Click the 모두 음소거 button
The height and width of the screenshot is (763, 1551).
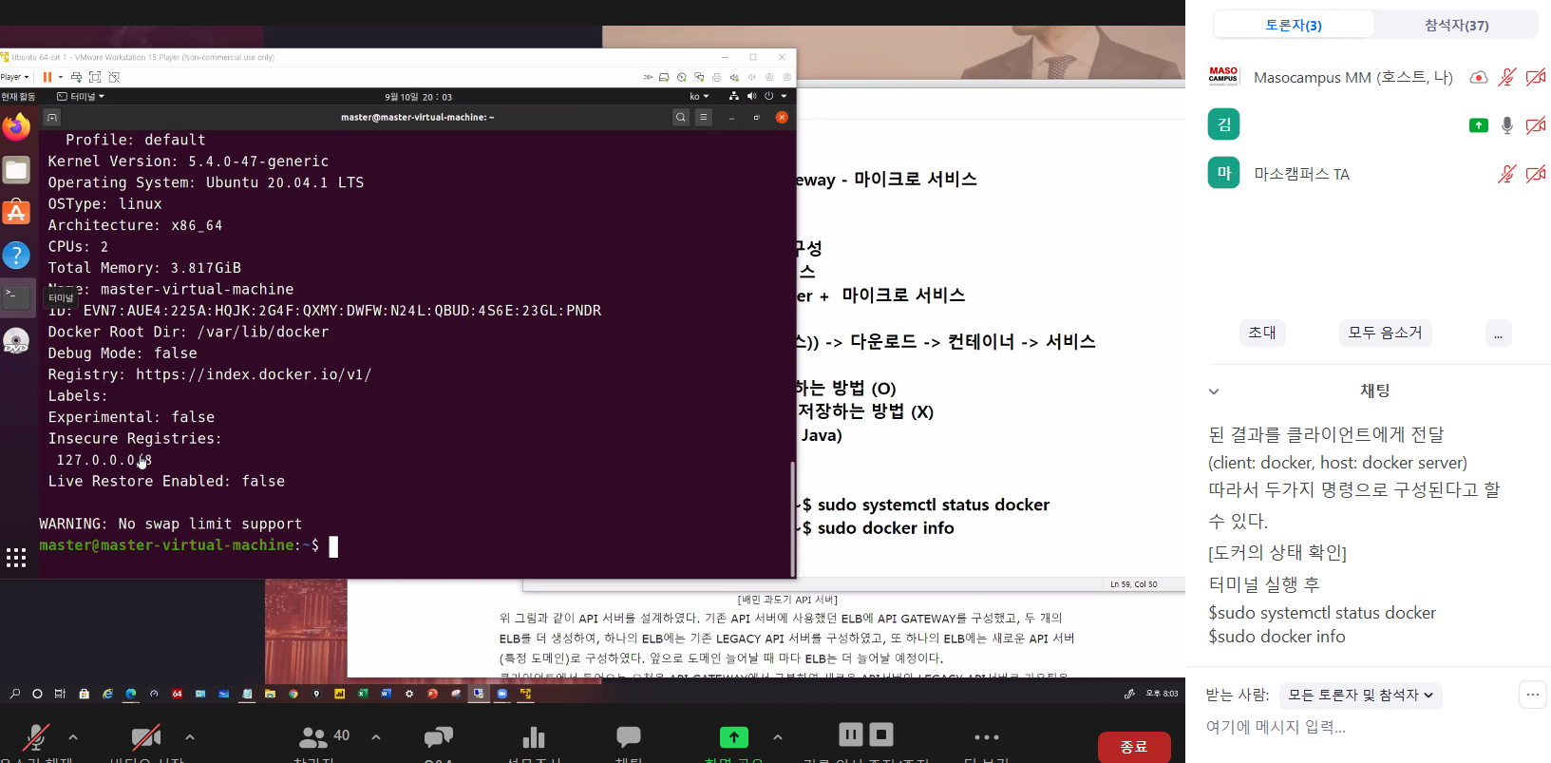tap(1385, 333)
